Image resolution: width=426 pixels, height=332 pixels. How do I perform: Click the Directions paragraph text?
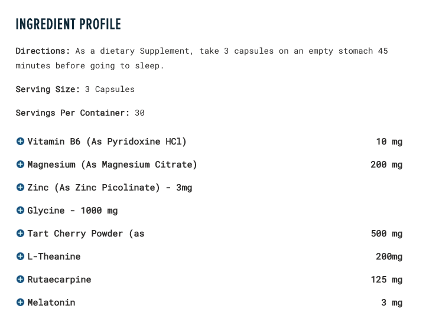[x=201, y=58]
